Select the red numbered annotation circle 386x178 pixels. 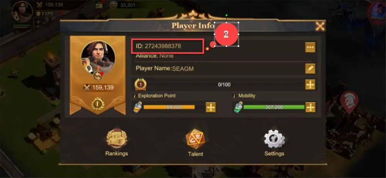227,34
